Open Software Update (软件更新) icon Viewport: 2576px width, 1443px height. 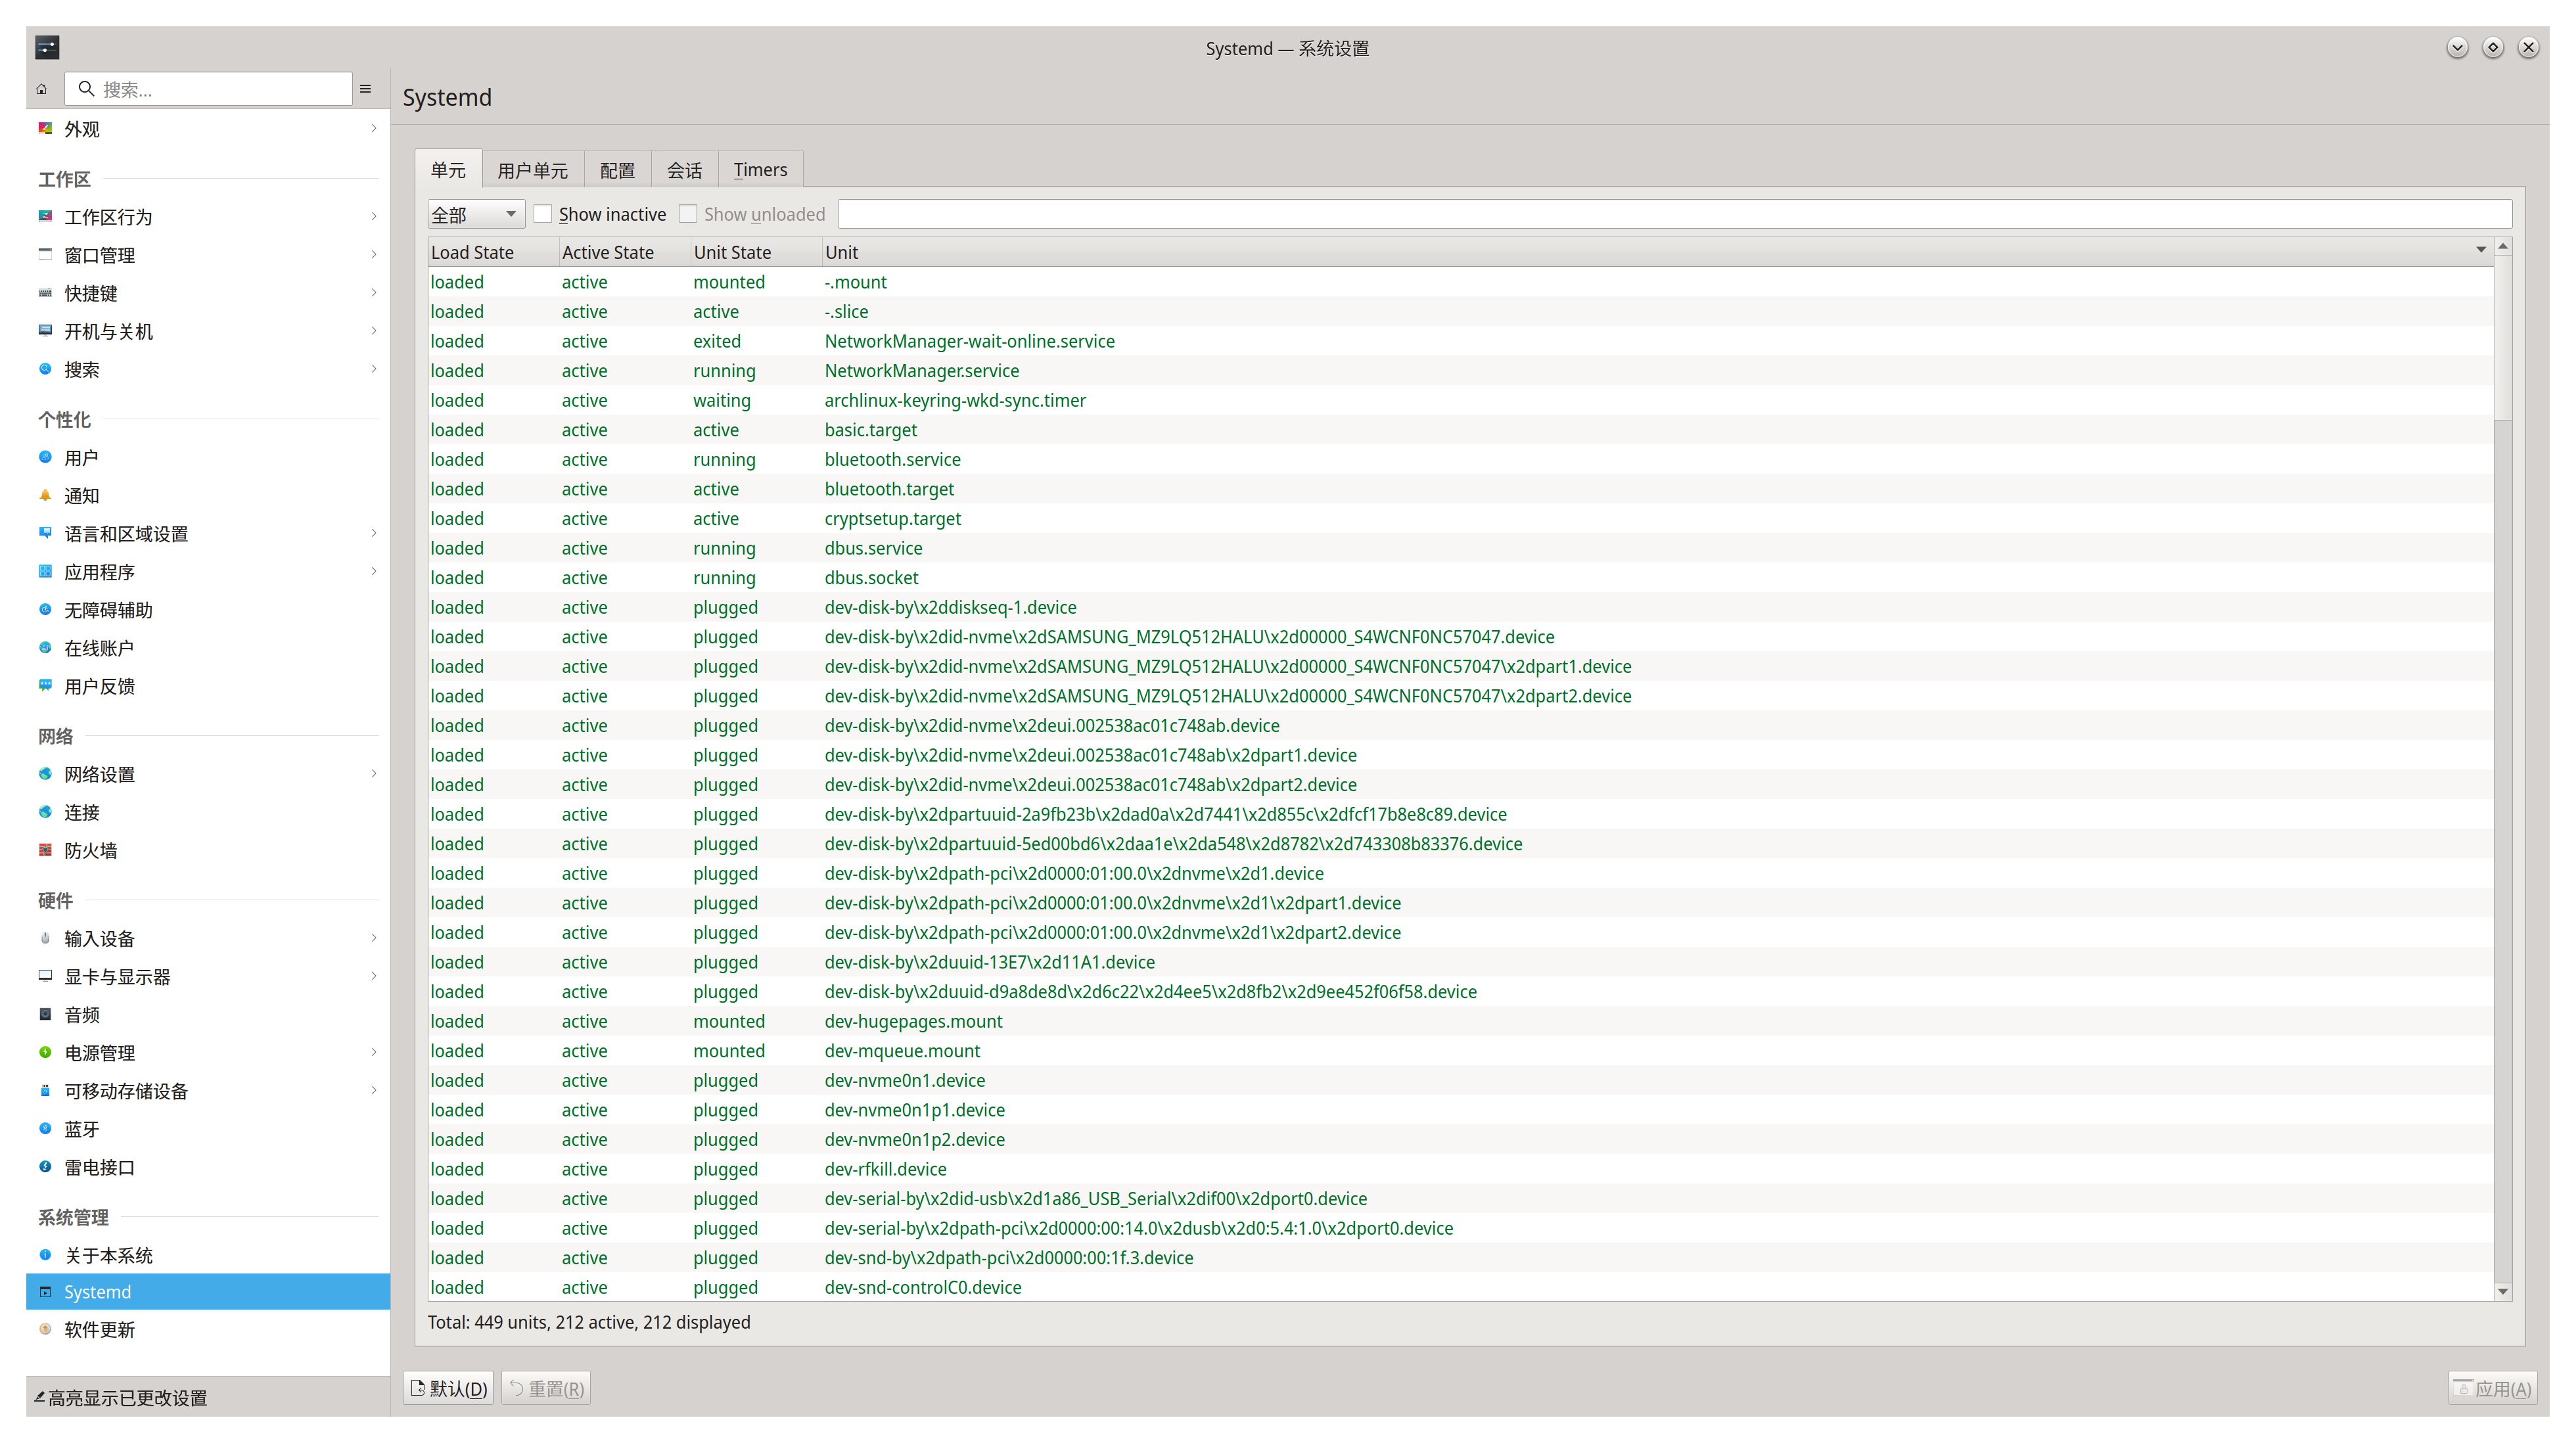pyautogui.click(x=45, y=1329)
